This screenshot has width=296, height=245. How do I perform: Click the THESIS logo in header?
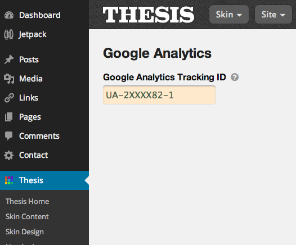(149, 15)
